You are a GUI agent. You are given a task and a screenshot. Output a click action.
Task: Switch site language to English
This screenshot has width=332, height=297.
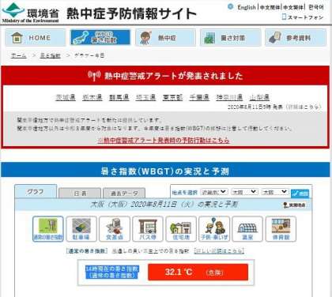(246, 7)
